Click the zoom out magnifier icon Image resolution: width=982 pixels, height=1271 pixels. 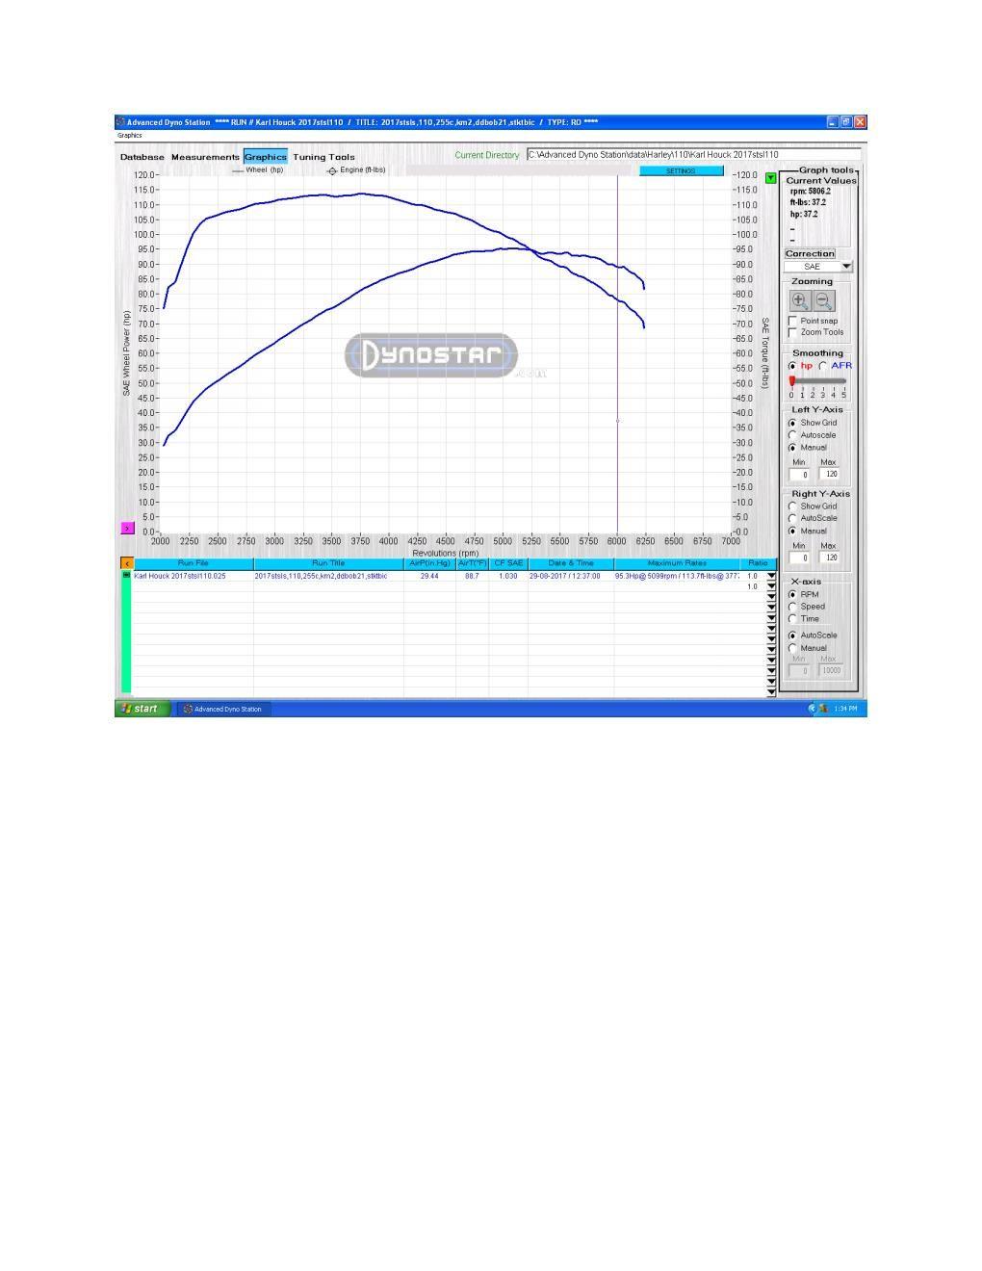[825, 300]
